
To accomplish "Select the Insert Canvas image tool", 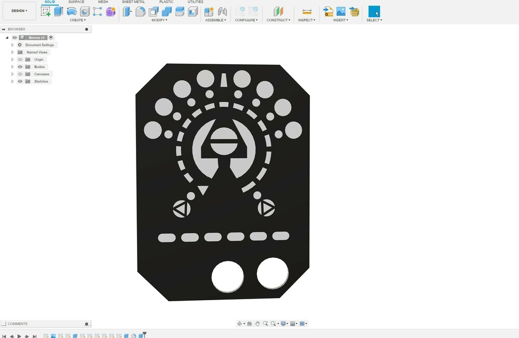I will point(341,11).
